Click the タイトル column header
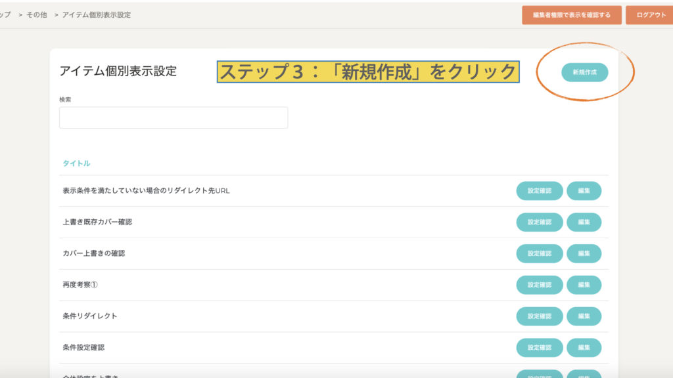The width and height of the screenshot is (673, 378). [76, 163]
